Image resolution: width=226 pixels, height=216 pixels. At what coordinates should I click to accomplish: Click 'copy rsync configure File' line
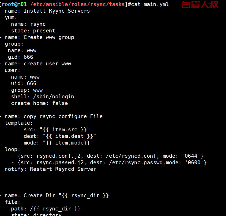pyautogui.click(x=54, y=117)
